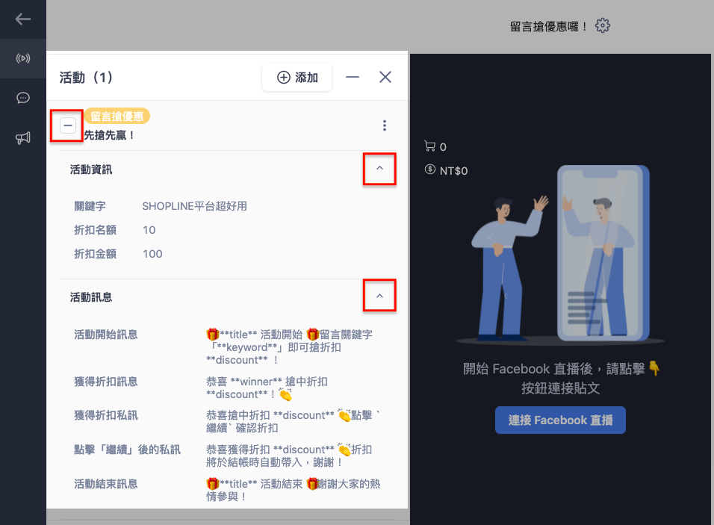Collapse the 先搶先贏！ activity with minus box
The width and height of the screenshot is (714, 525).
point(68,125)
